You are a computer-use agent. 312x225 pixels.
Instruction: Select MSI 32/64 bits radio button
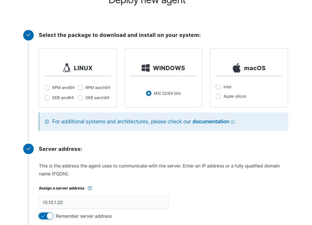149,93
